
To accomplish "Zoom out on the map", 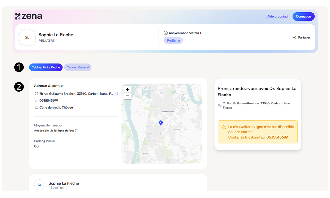I will point(127,96).
